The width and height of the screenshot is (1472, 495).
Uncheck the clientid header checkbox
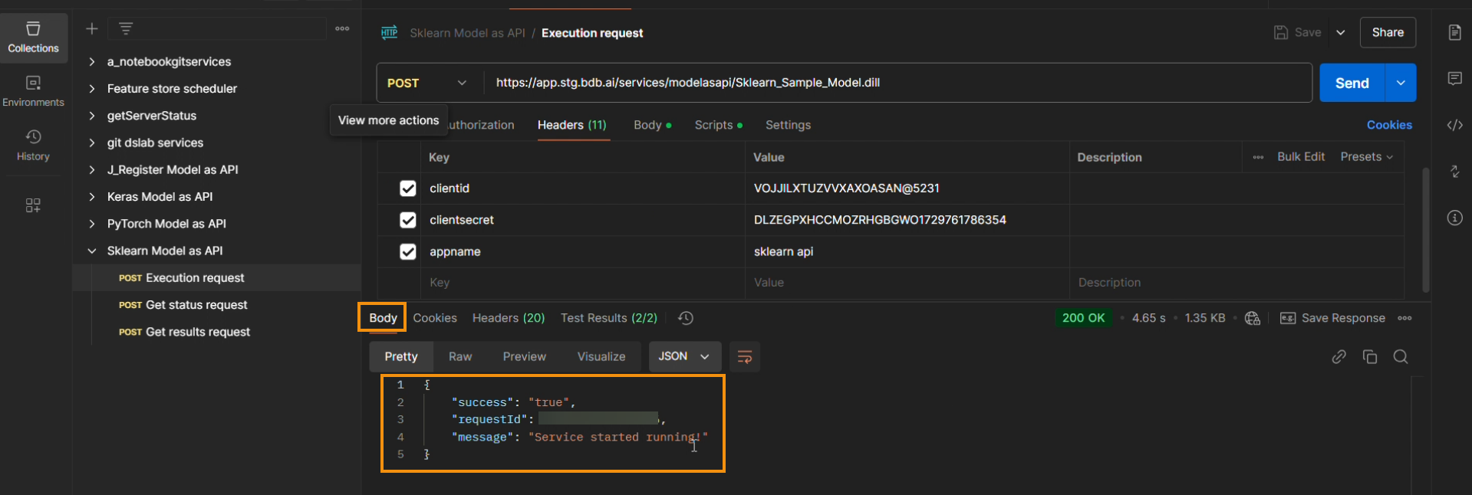point(408,188)
